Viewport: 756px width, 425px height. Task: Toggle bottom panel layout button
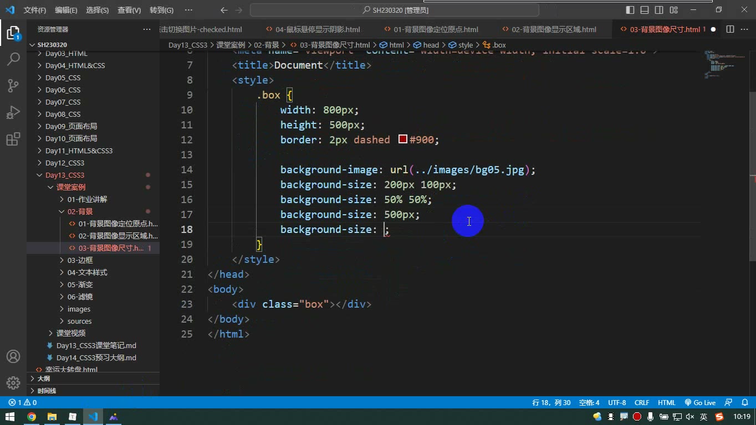(645, 10)
